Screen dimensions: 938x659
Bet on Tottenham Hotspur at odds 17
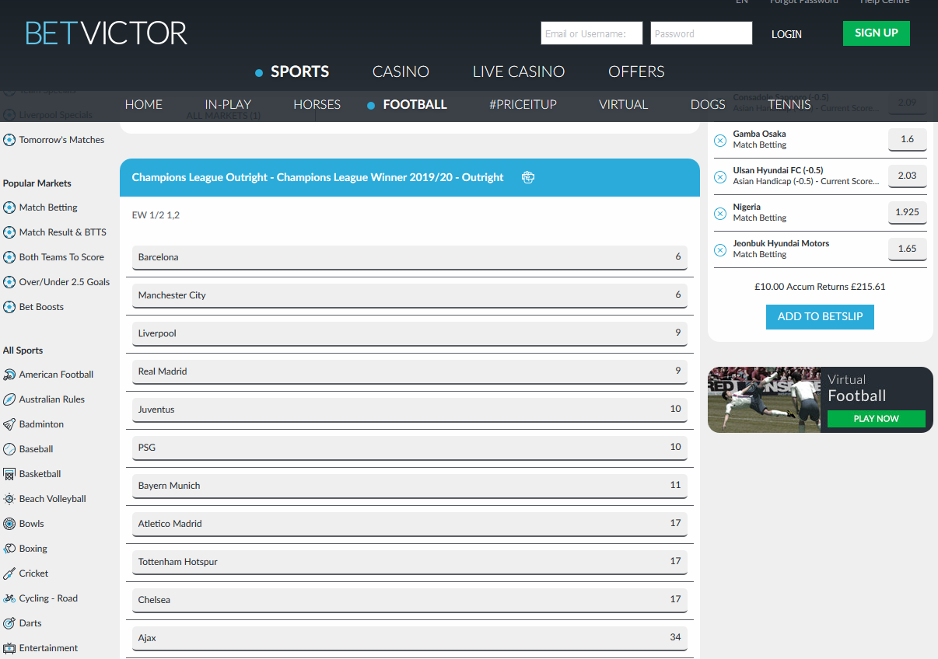(x=410, y=562)
